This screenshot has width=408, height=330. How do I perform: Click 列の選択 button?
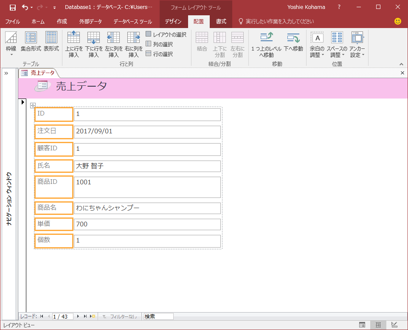(x=159, y=44)
